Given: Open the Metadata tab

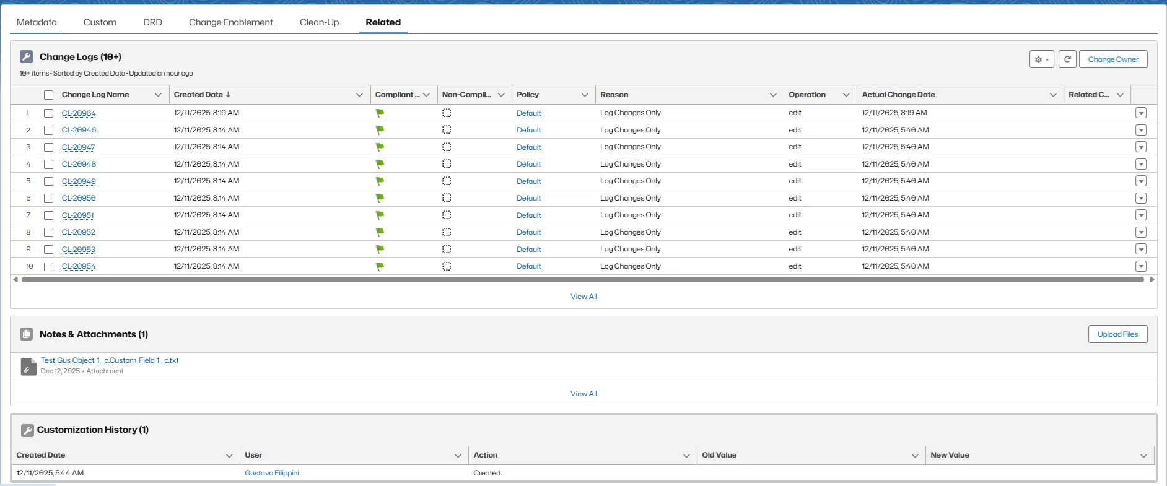Looking at the screenshot, I should pos(37,22).
